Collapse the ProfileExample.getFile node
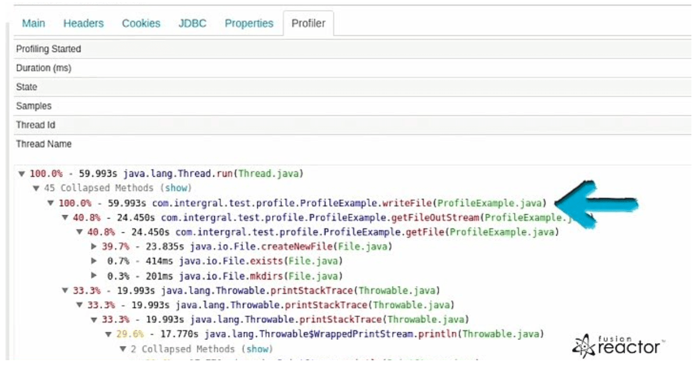The image size is (698, 369). click(x=80, y=232)
